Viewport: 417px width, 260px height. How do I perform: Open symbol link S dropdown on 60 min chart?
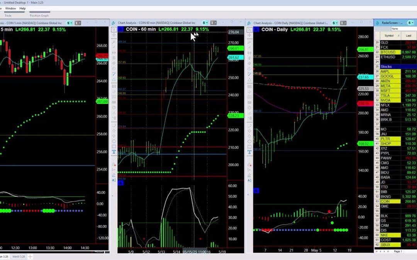point(205,23)
